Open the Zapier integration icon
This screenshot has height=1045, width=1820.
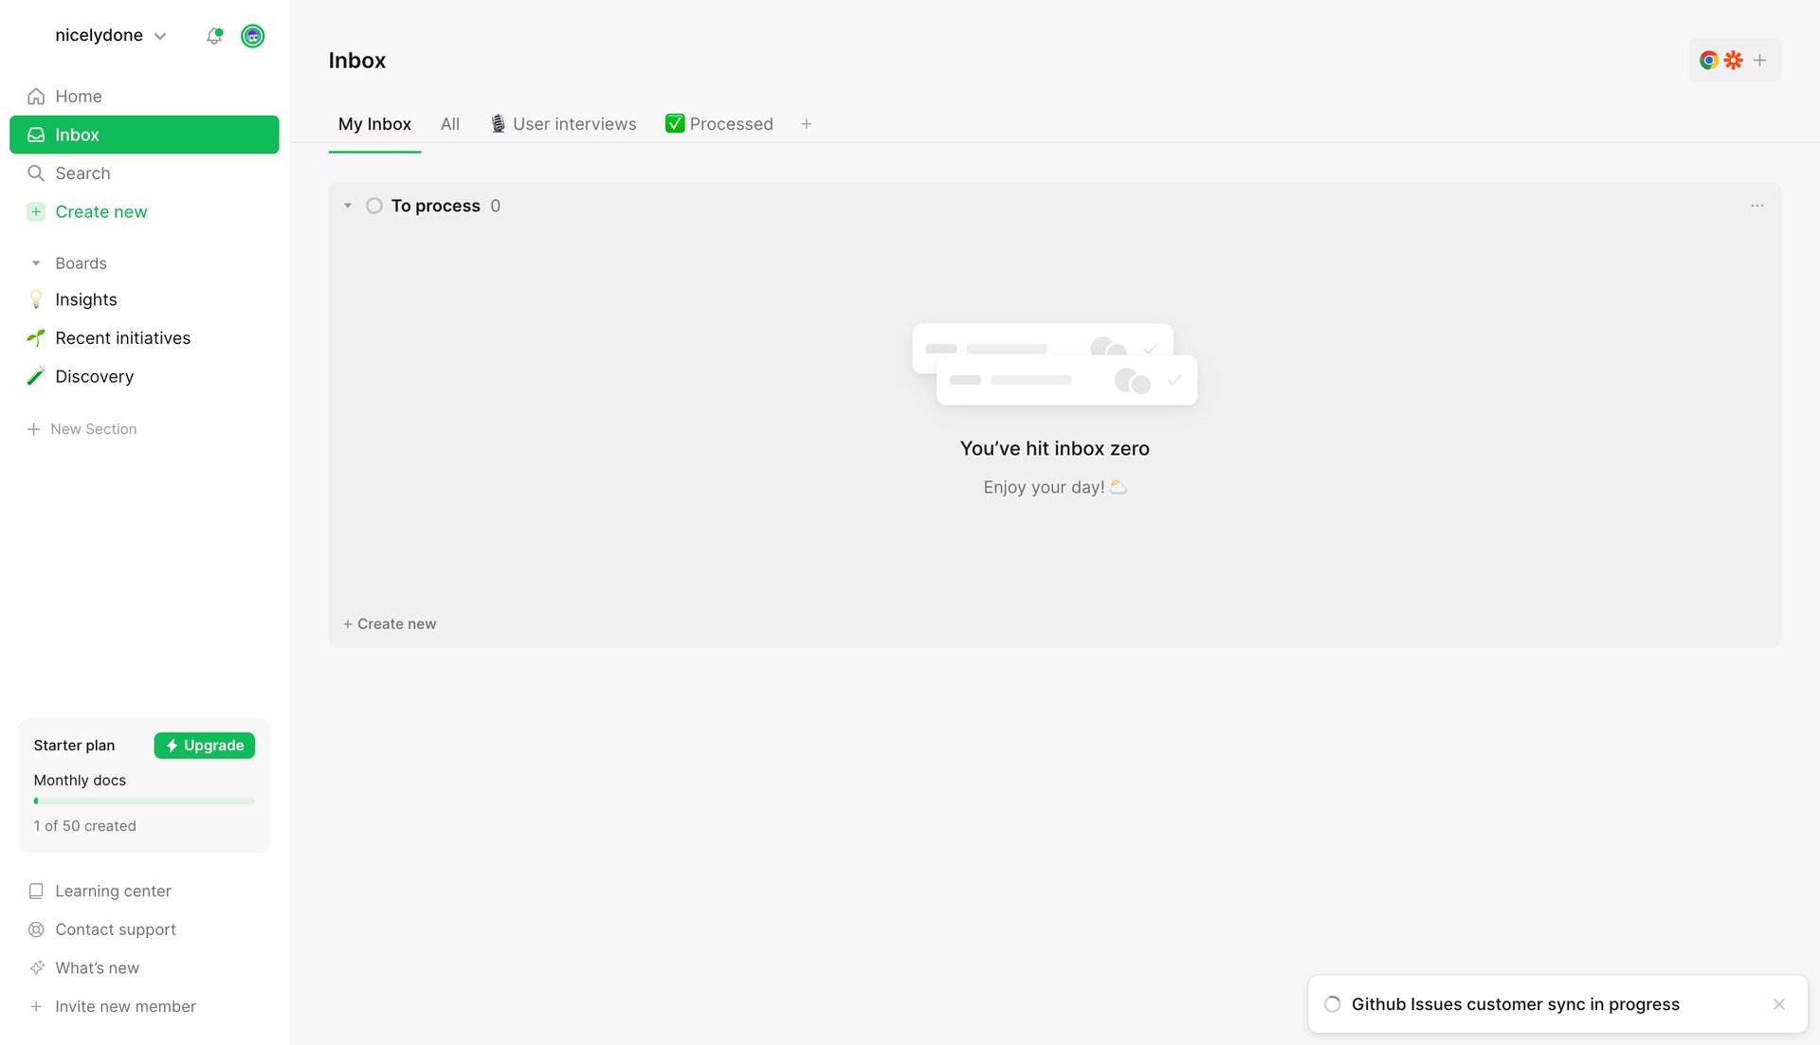1734,60
